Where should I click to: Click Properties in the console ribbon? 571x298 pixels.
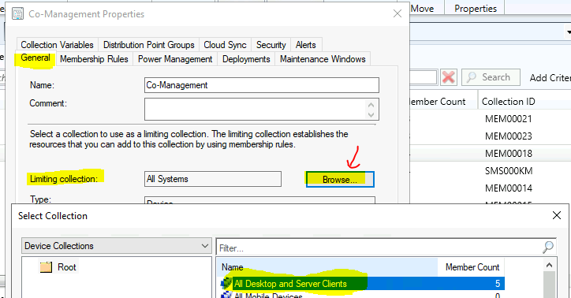tap(476, 9)
